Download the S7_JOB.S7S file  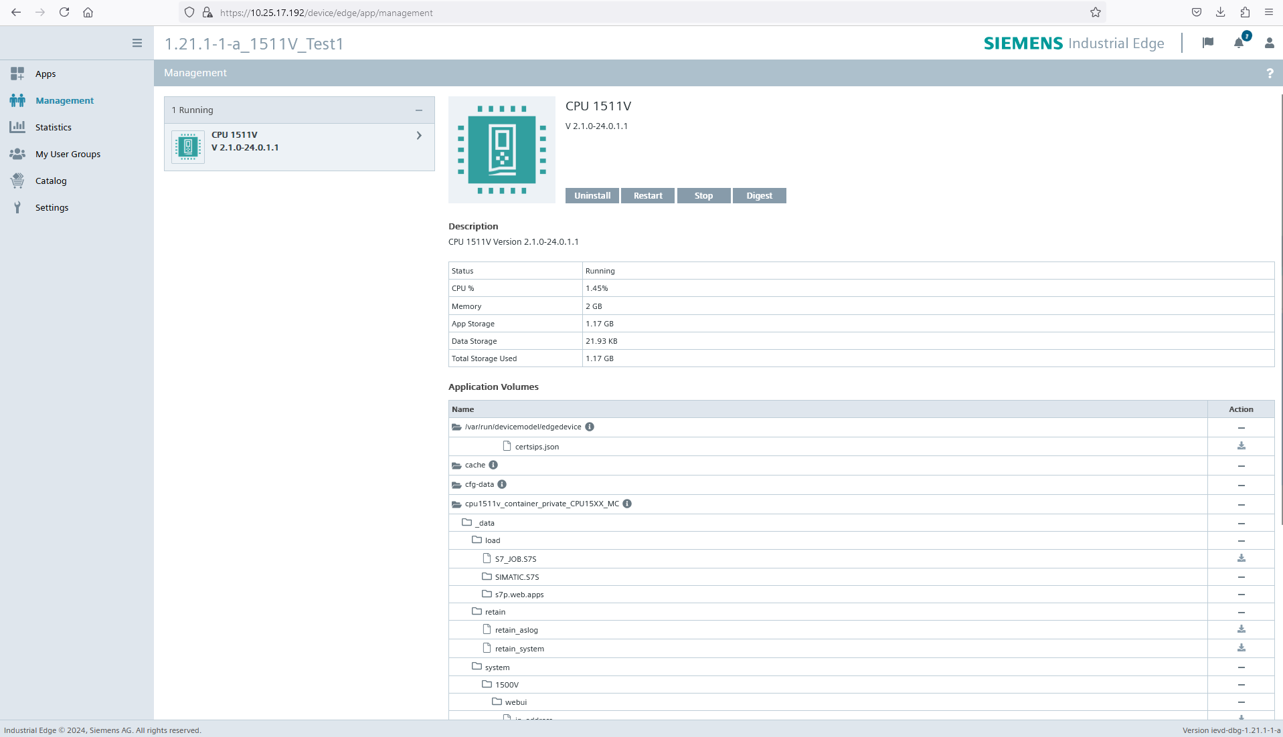[x=1241, y=558]
